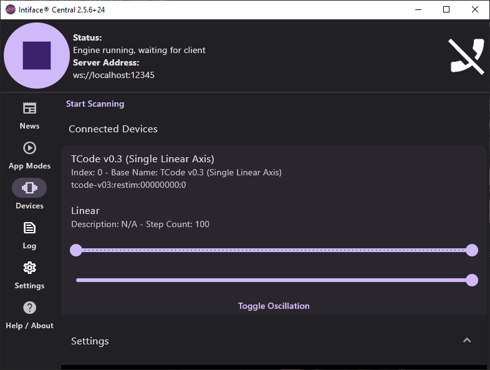Collapse the device Settings section chevron

[x=467, y=340]
